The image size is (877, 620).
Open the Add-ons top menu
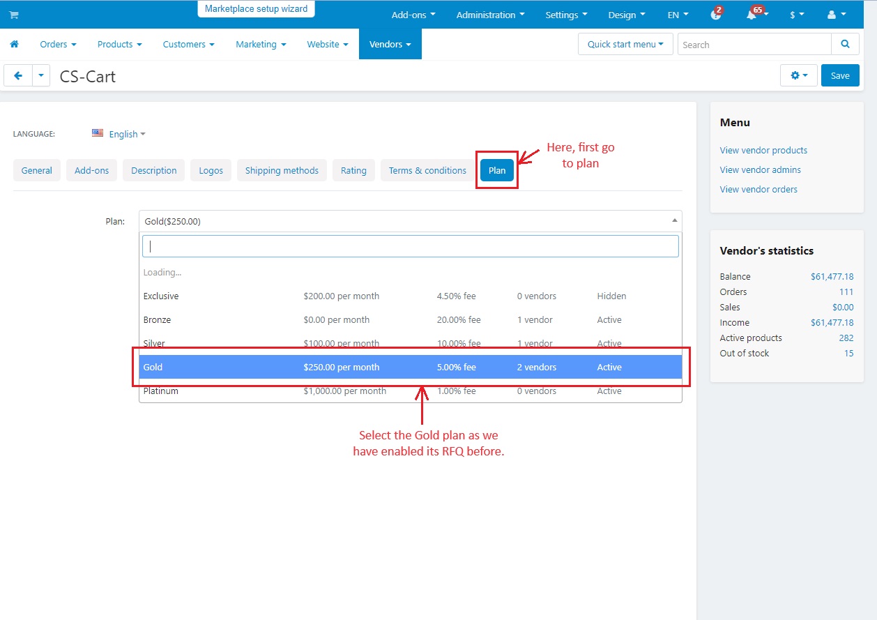coord(413,15)
